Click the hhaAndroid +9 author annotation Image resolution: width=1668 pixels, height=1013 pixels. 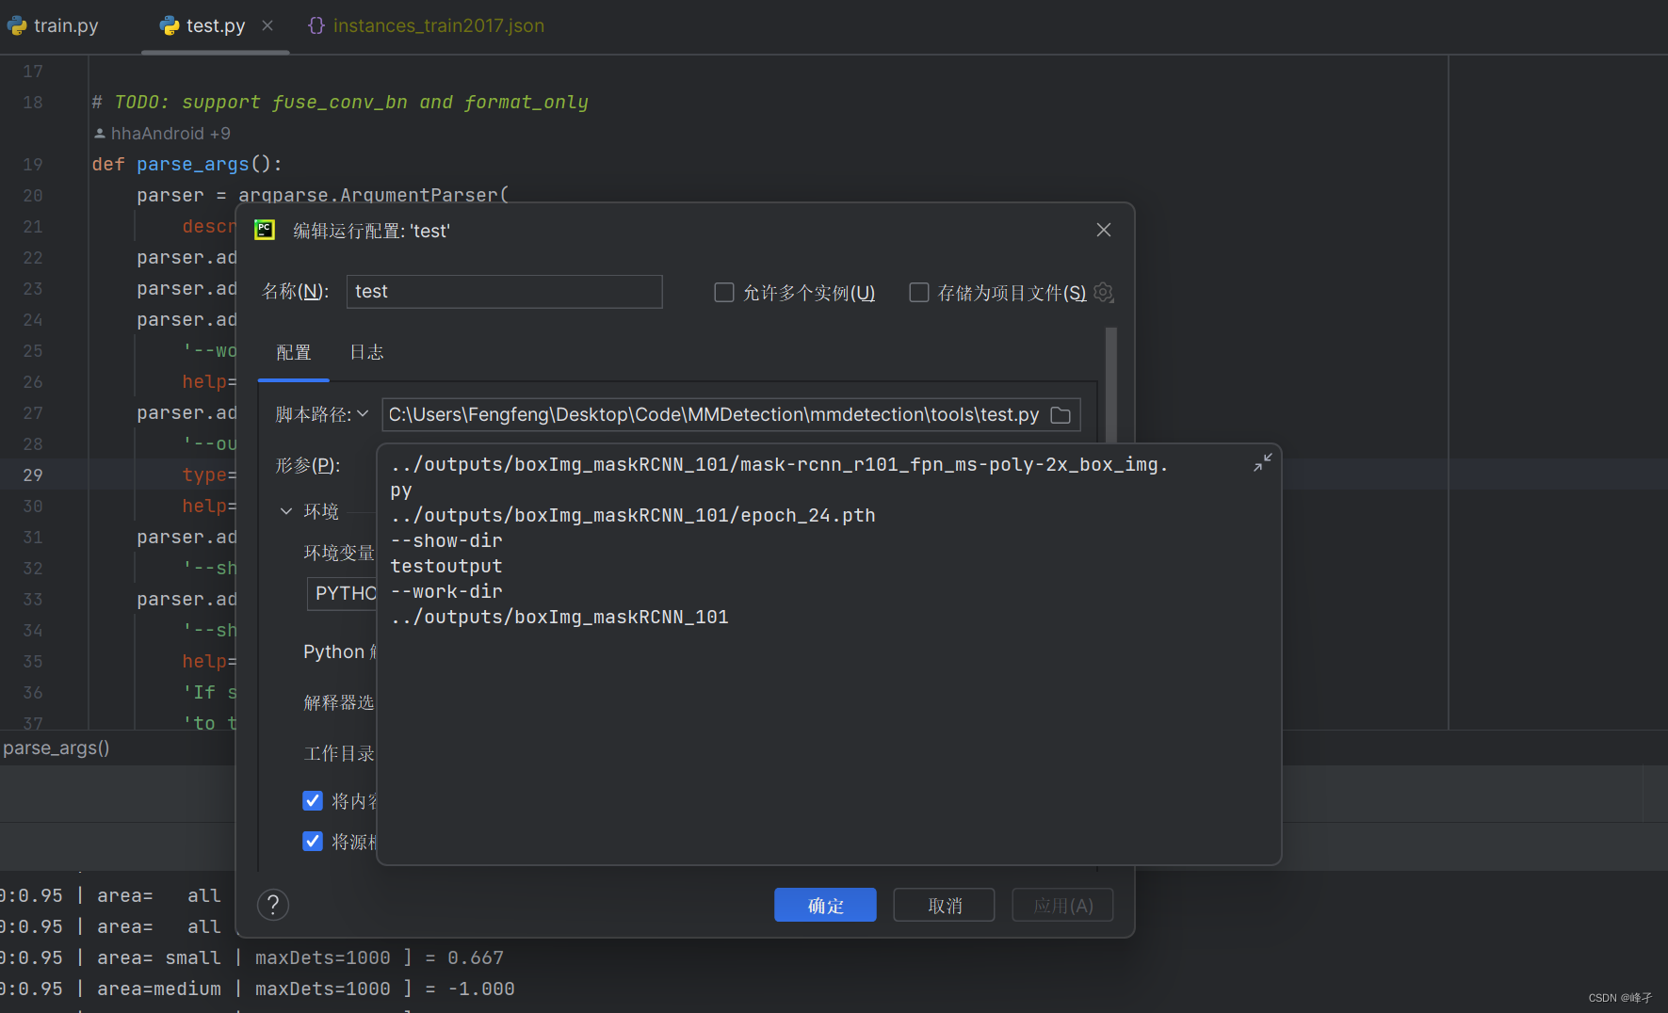[170, 134]
